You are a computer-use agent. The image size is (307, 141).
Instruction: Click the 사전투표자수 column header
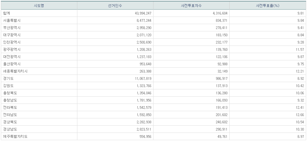[x=191, y=6]
